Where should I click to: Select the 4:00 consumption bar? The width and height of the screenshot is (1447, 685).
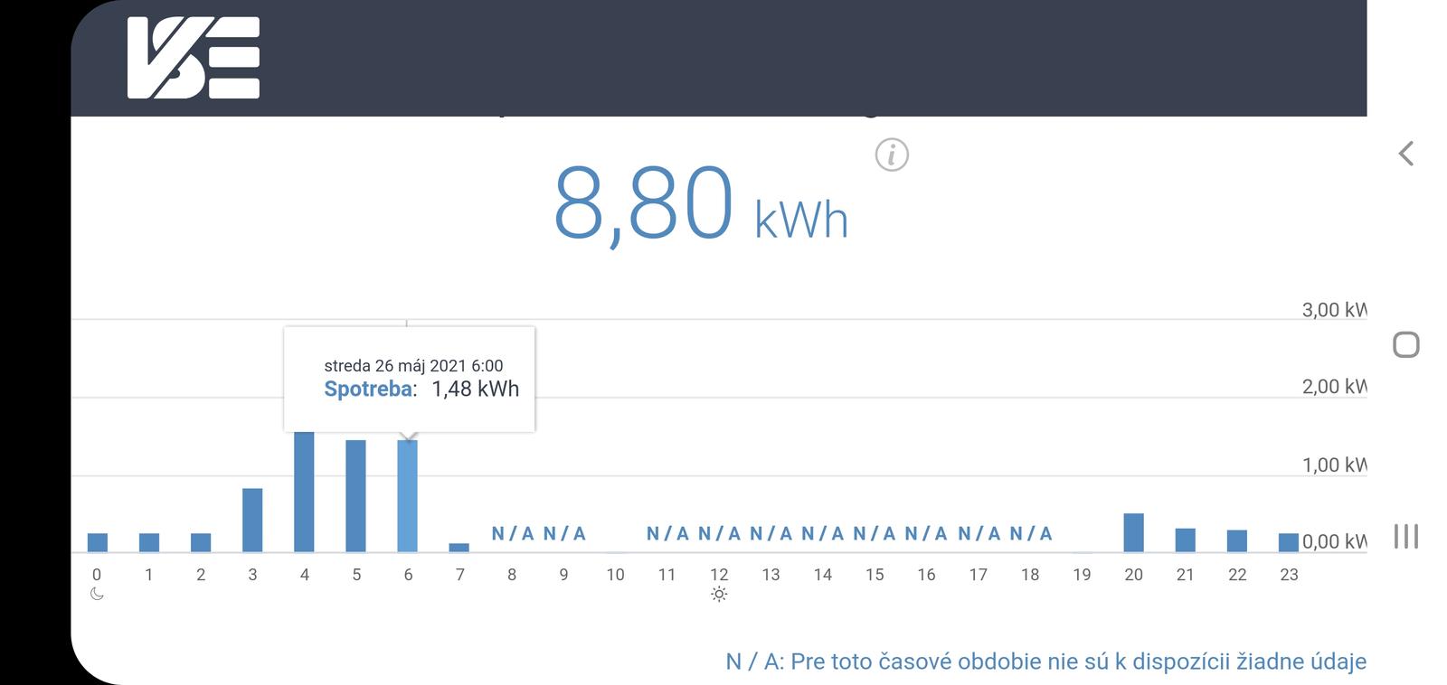click(x=305, y=493)
